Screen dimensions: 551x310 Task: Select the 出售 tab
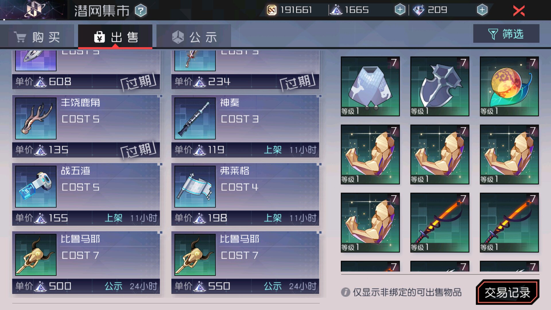(x=115, y=37)
